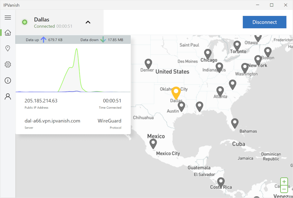Open the hamburger menu
Viewport: 293px width, 198px height.
(x=8, y=17)
